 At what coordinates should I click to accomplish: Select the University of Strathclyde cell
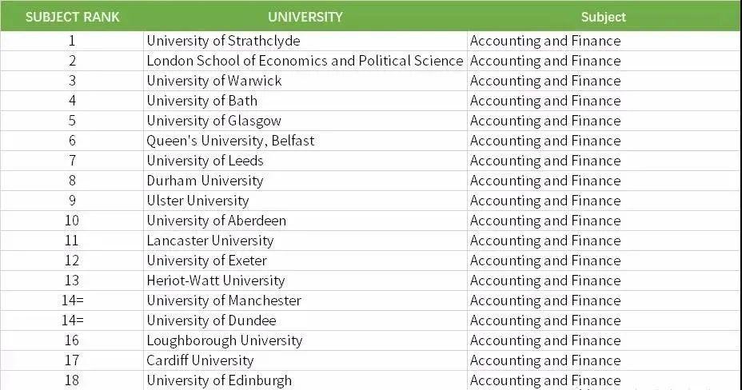click(x=223, y=41)
